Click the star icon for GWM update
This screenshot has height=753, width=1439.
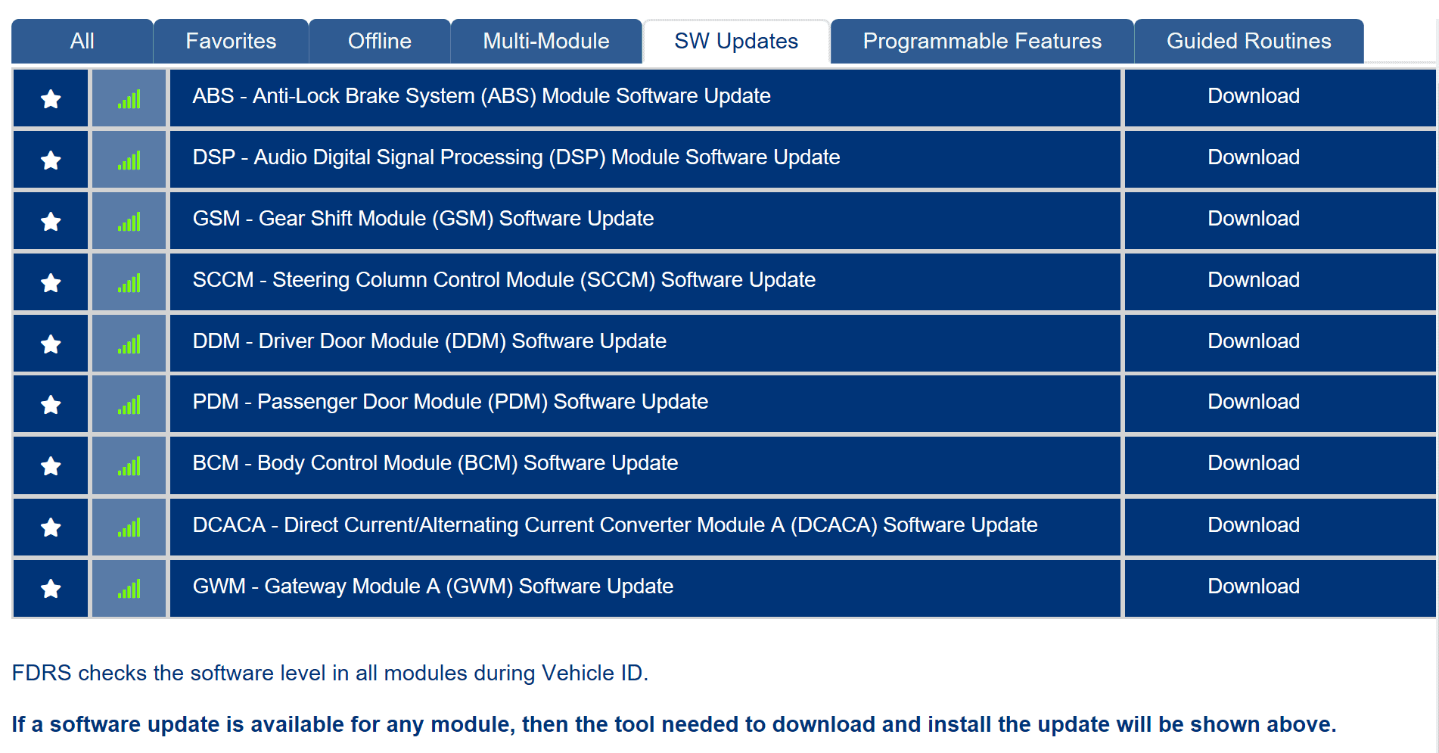(x=51, y=588)
